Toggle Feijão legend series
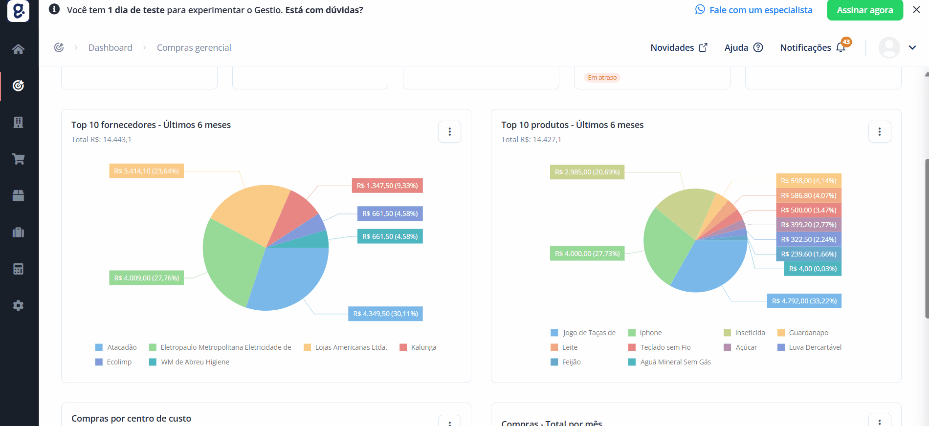The image size is (929, 426). (566, 362)
